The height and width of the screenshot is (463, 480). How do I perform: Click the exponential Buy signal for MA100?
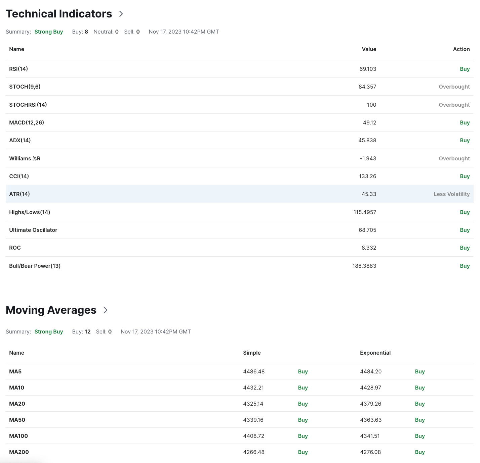420,436
